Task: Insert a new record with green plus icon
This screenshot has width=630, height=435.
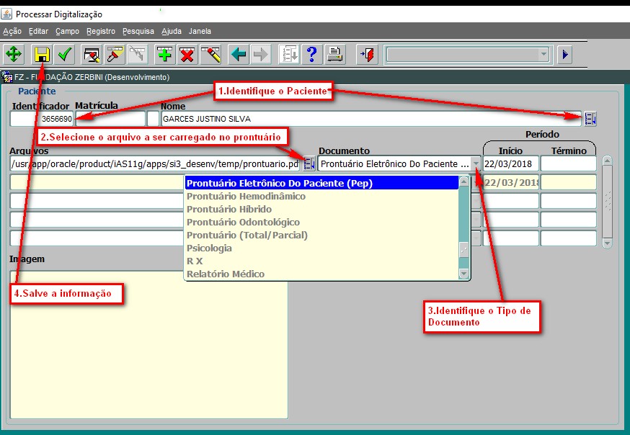Action: pyautogui.click(x=165, y=54)
